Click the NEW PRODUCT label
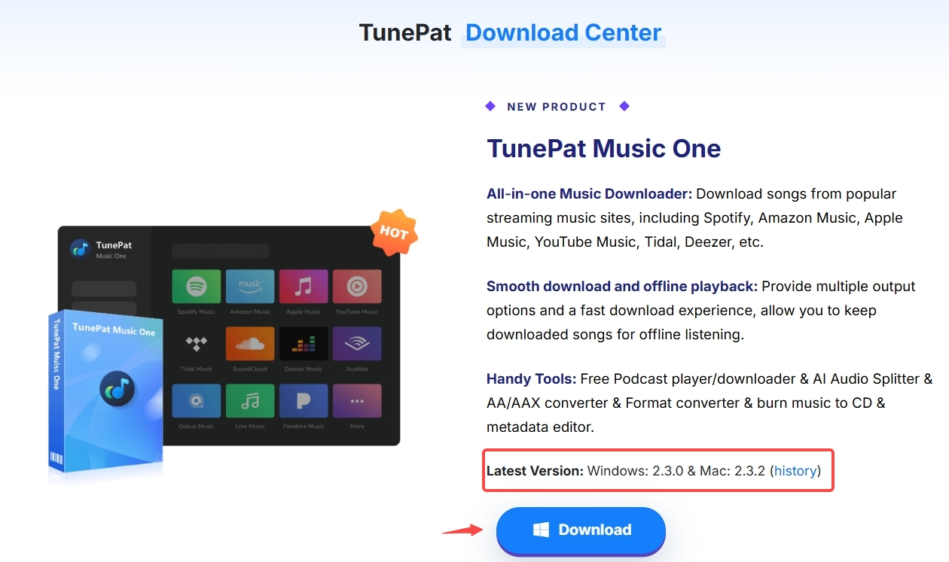The image size is (949, 562). (x=557, y=106)
